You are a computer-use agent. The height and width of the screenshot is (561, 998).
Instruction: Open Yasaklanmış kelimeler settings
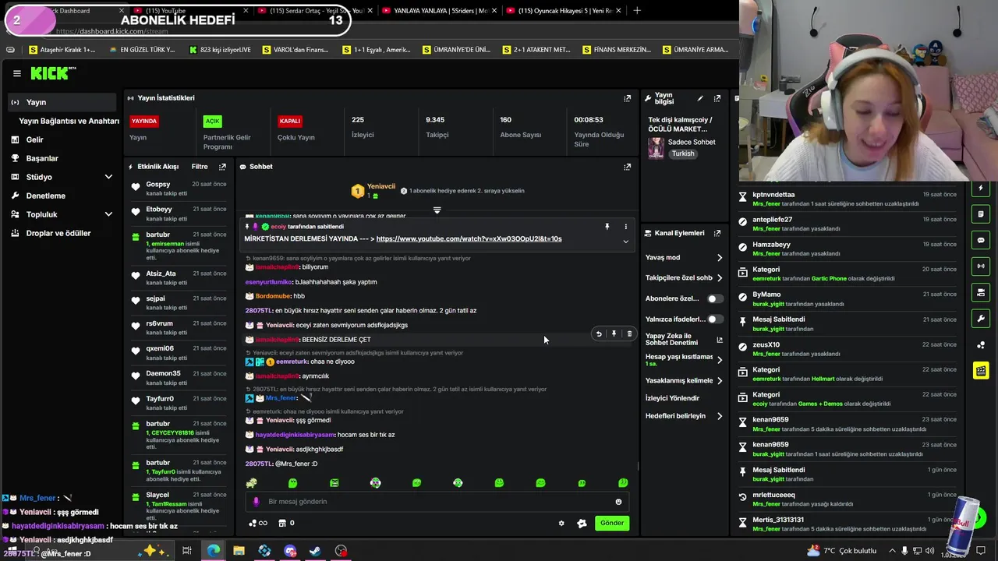click(684, 380)
